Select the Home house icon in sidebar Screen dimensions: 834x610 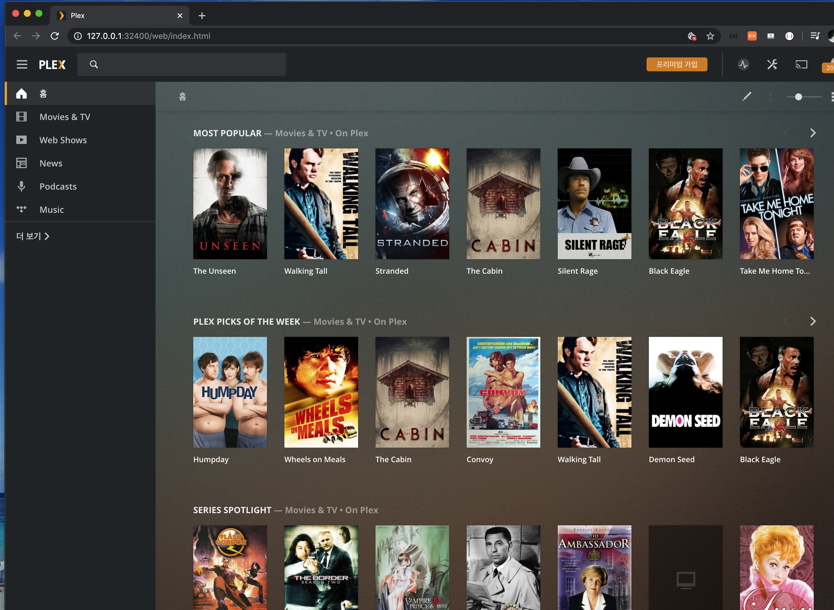[x=21, y=93]
